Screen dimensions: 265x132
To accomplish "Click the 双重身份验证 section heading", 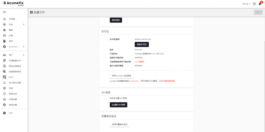I will 109,116.
